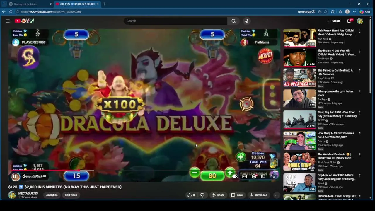Open the player settings gear
The width and height of the screenshot is (375, 211).
click(x=254, y=176)
